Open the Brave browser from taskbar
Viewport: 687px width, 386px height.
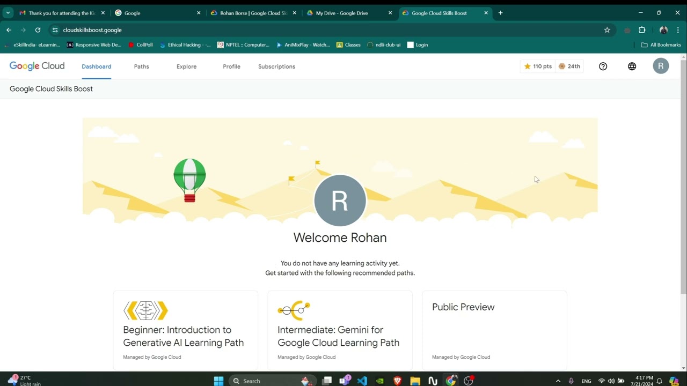tap(398, 381)
